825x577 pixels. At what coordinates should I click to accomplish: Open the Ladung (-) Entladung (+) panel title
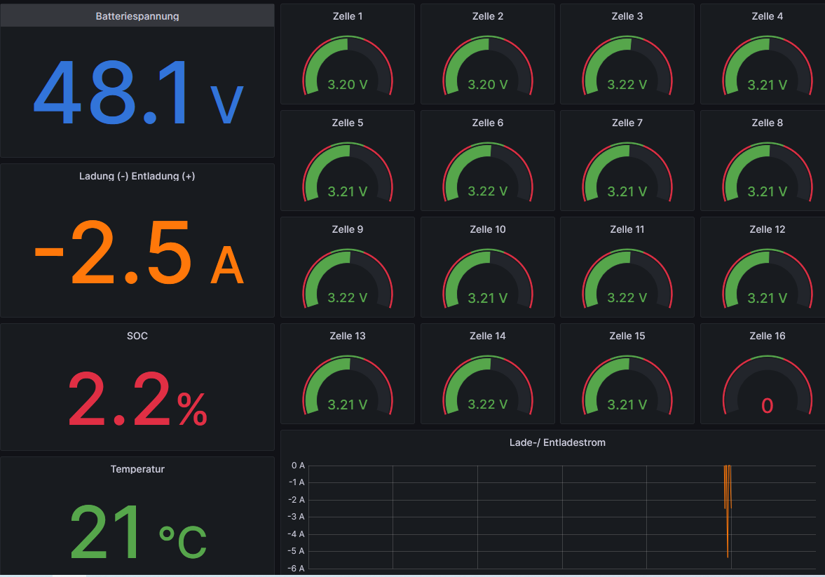point(137,176)
